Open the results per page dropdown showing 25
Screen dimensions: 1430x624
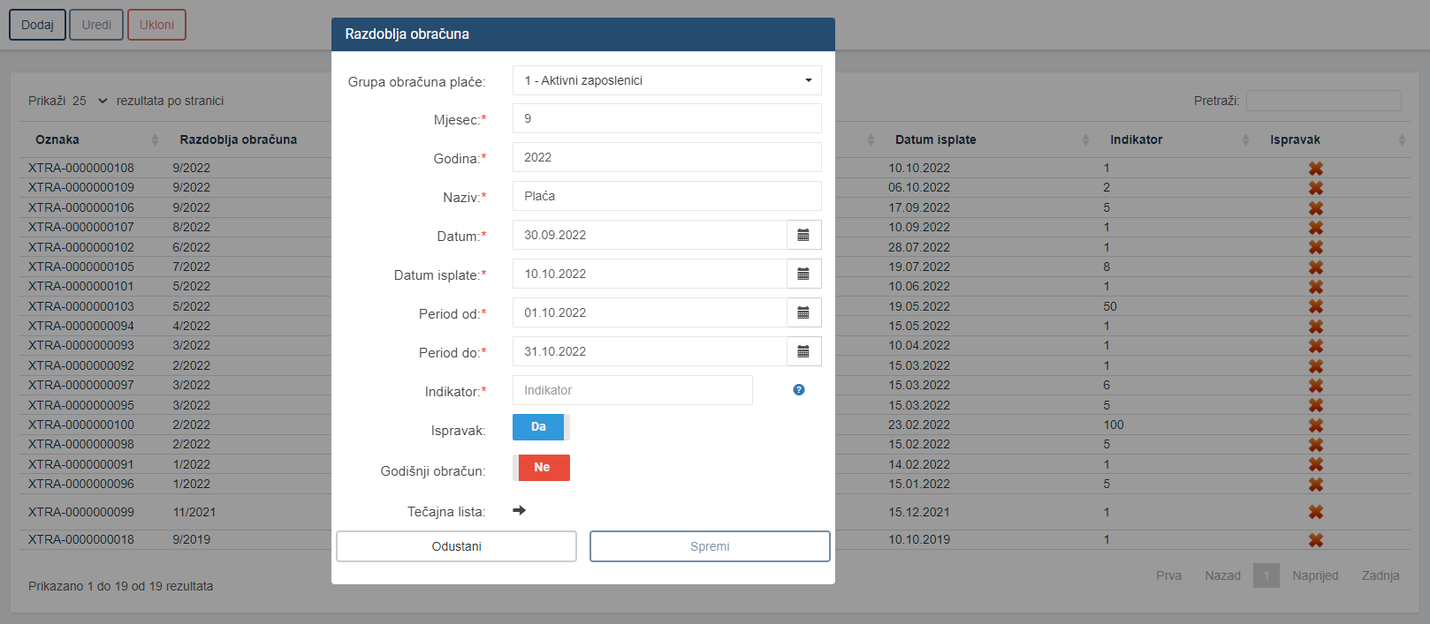[x=90, y=101]
